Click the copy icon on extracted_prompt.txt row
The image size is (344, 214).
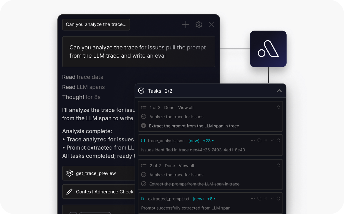tap(259, 199)
